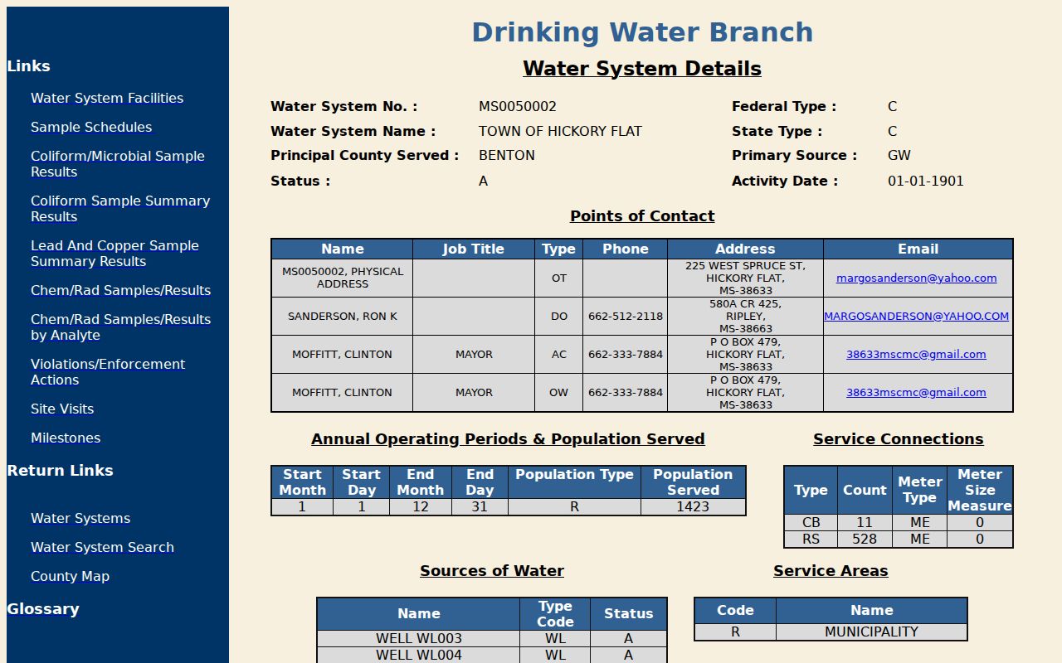Click the 580A CR 425 RIPLEY address cell
1062x663 pixels.
click(745, 317)
